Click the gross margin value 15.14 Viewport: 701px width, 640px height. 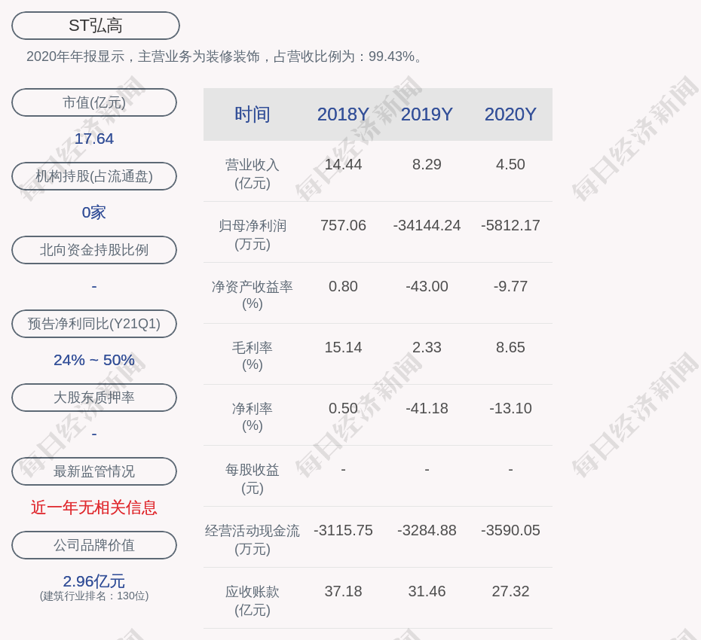click(x=343, y=347)
